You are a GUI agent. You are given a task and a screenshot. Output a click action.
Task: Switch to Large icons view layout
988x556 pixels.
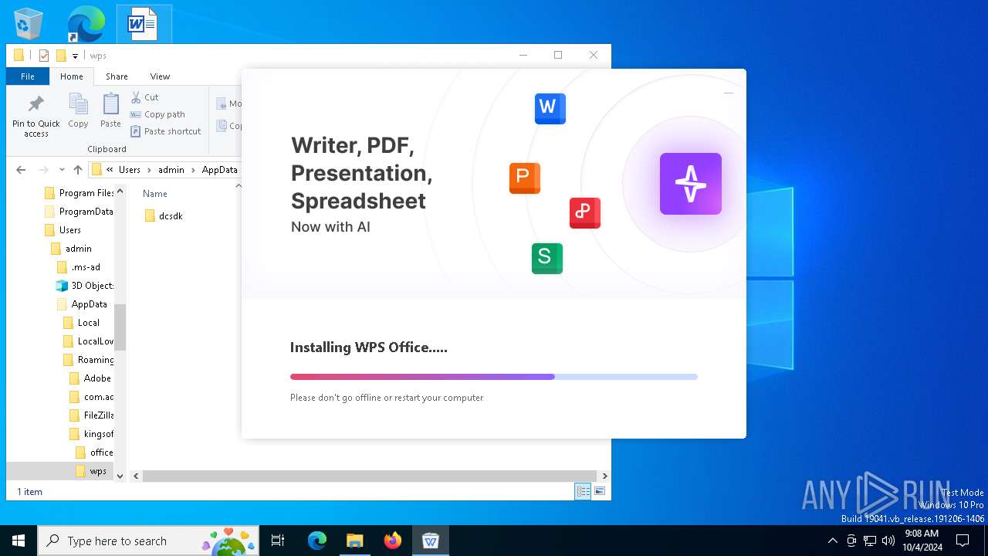tap(600, 492)
